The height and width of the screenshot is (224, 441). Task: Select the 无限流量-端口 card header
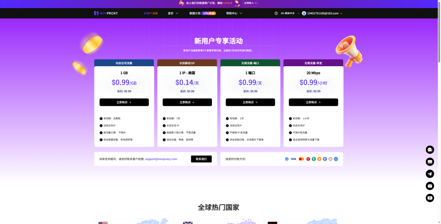pyautogui.click(x=250, y=63)
